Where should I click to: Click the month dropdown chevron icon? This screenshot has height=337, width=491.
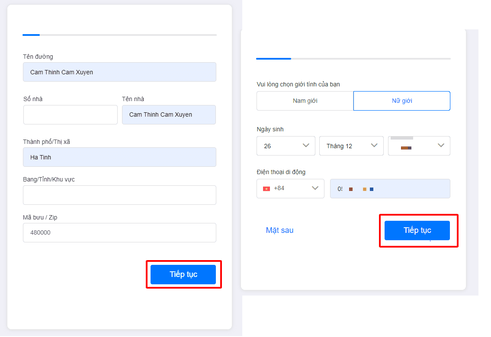(x=374, y=145)
